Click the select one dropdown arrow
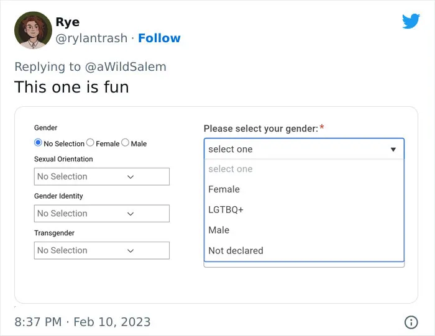The image size is (435, 336). coord(393,150)
